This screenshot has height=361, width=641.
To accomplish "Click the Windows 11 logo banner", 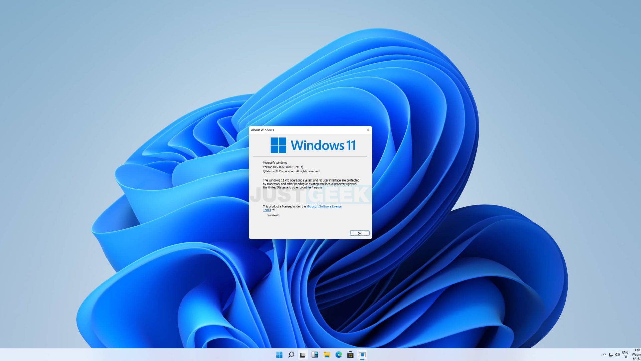I will pyautogui.click(x=313, y=145).
